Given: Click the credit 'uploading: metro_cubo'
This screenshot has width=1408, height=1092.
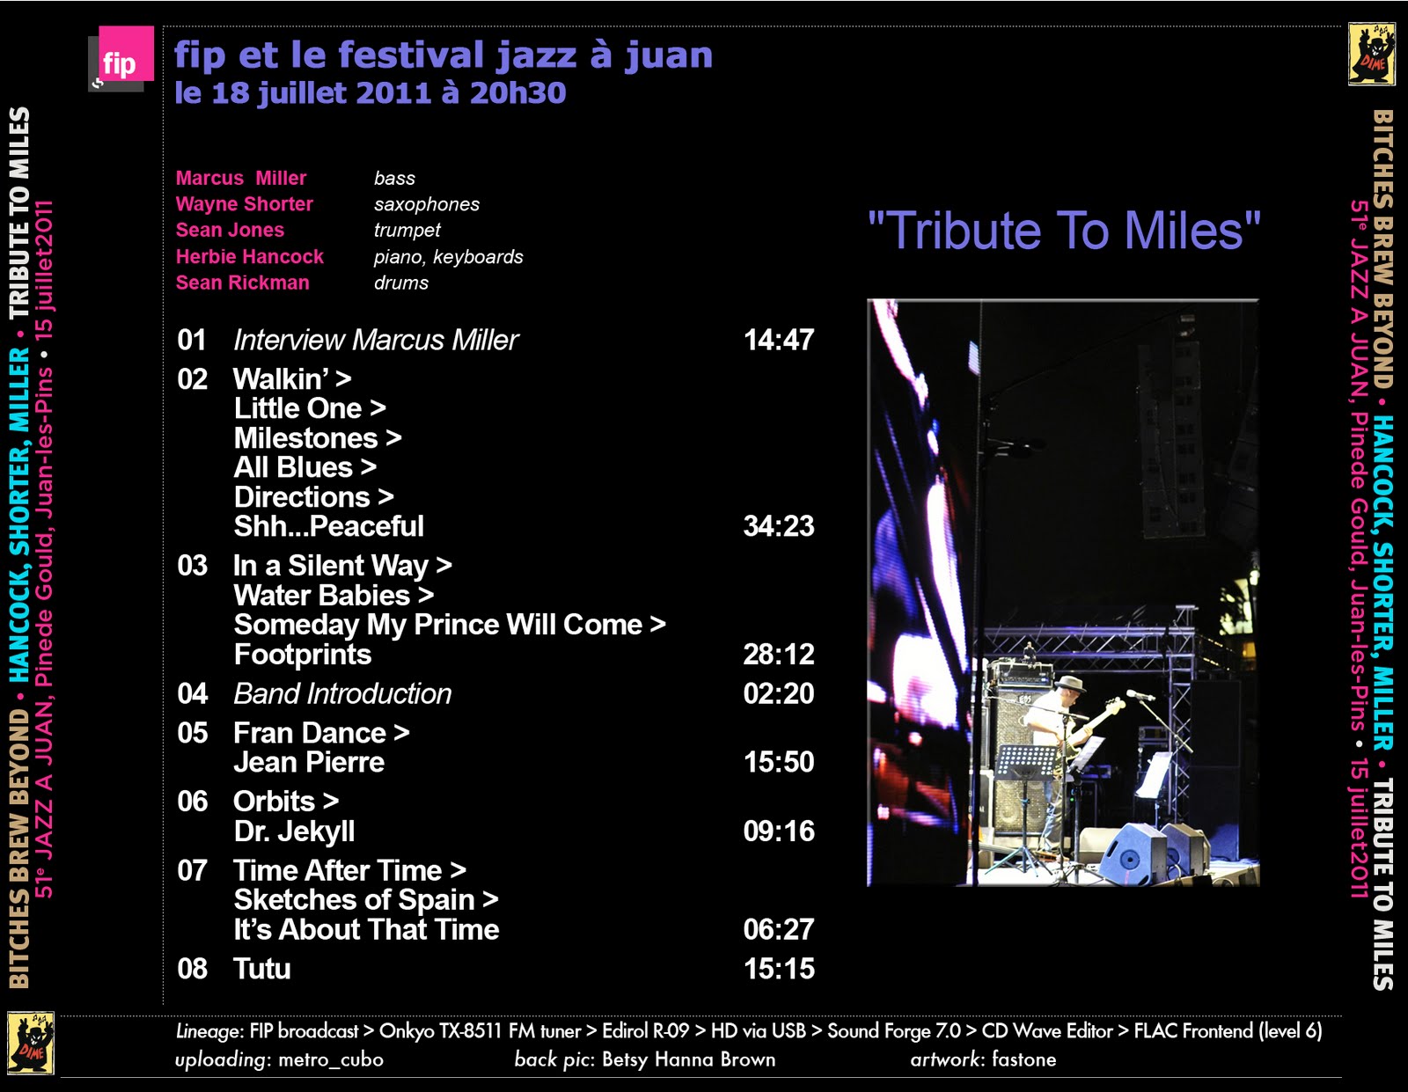Looking at the screenshot, I should tap(279, 1059).
